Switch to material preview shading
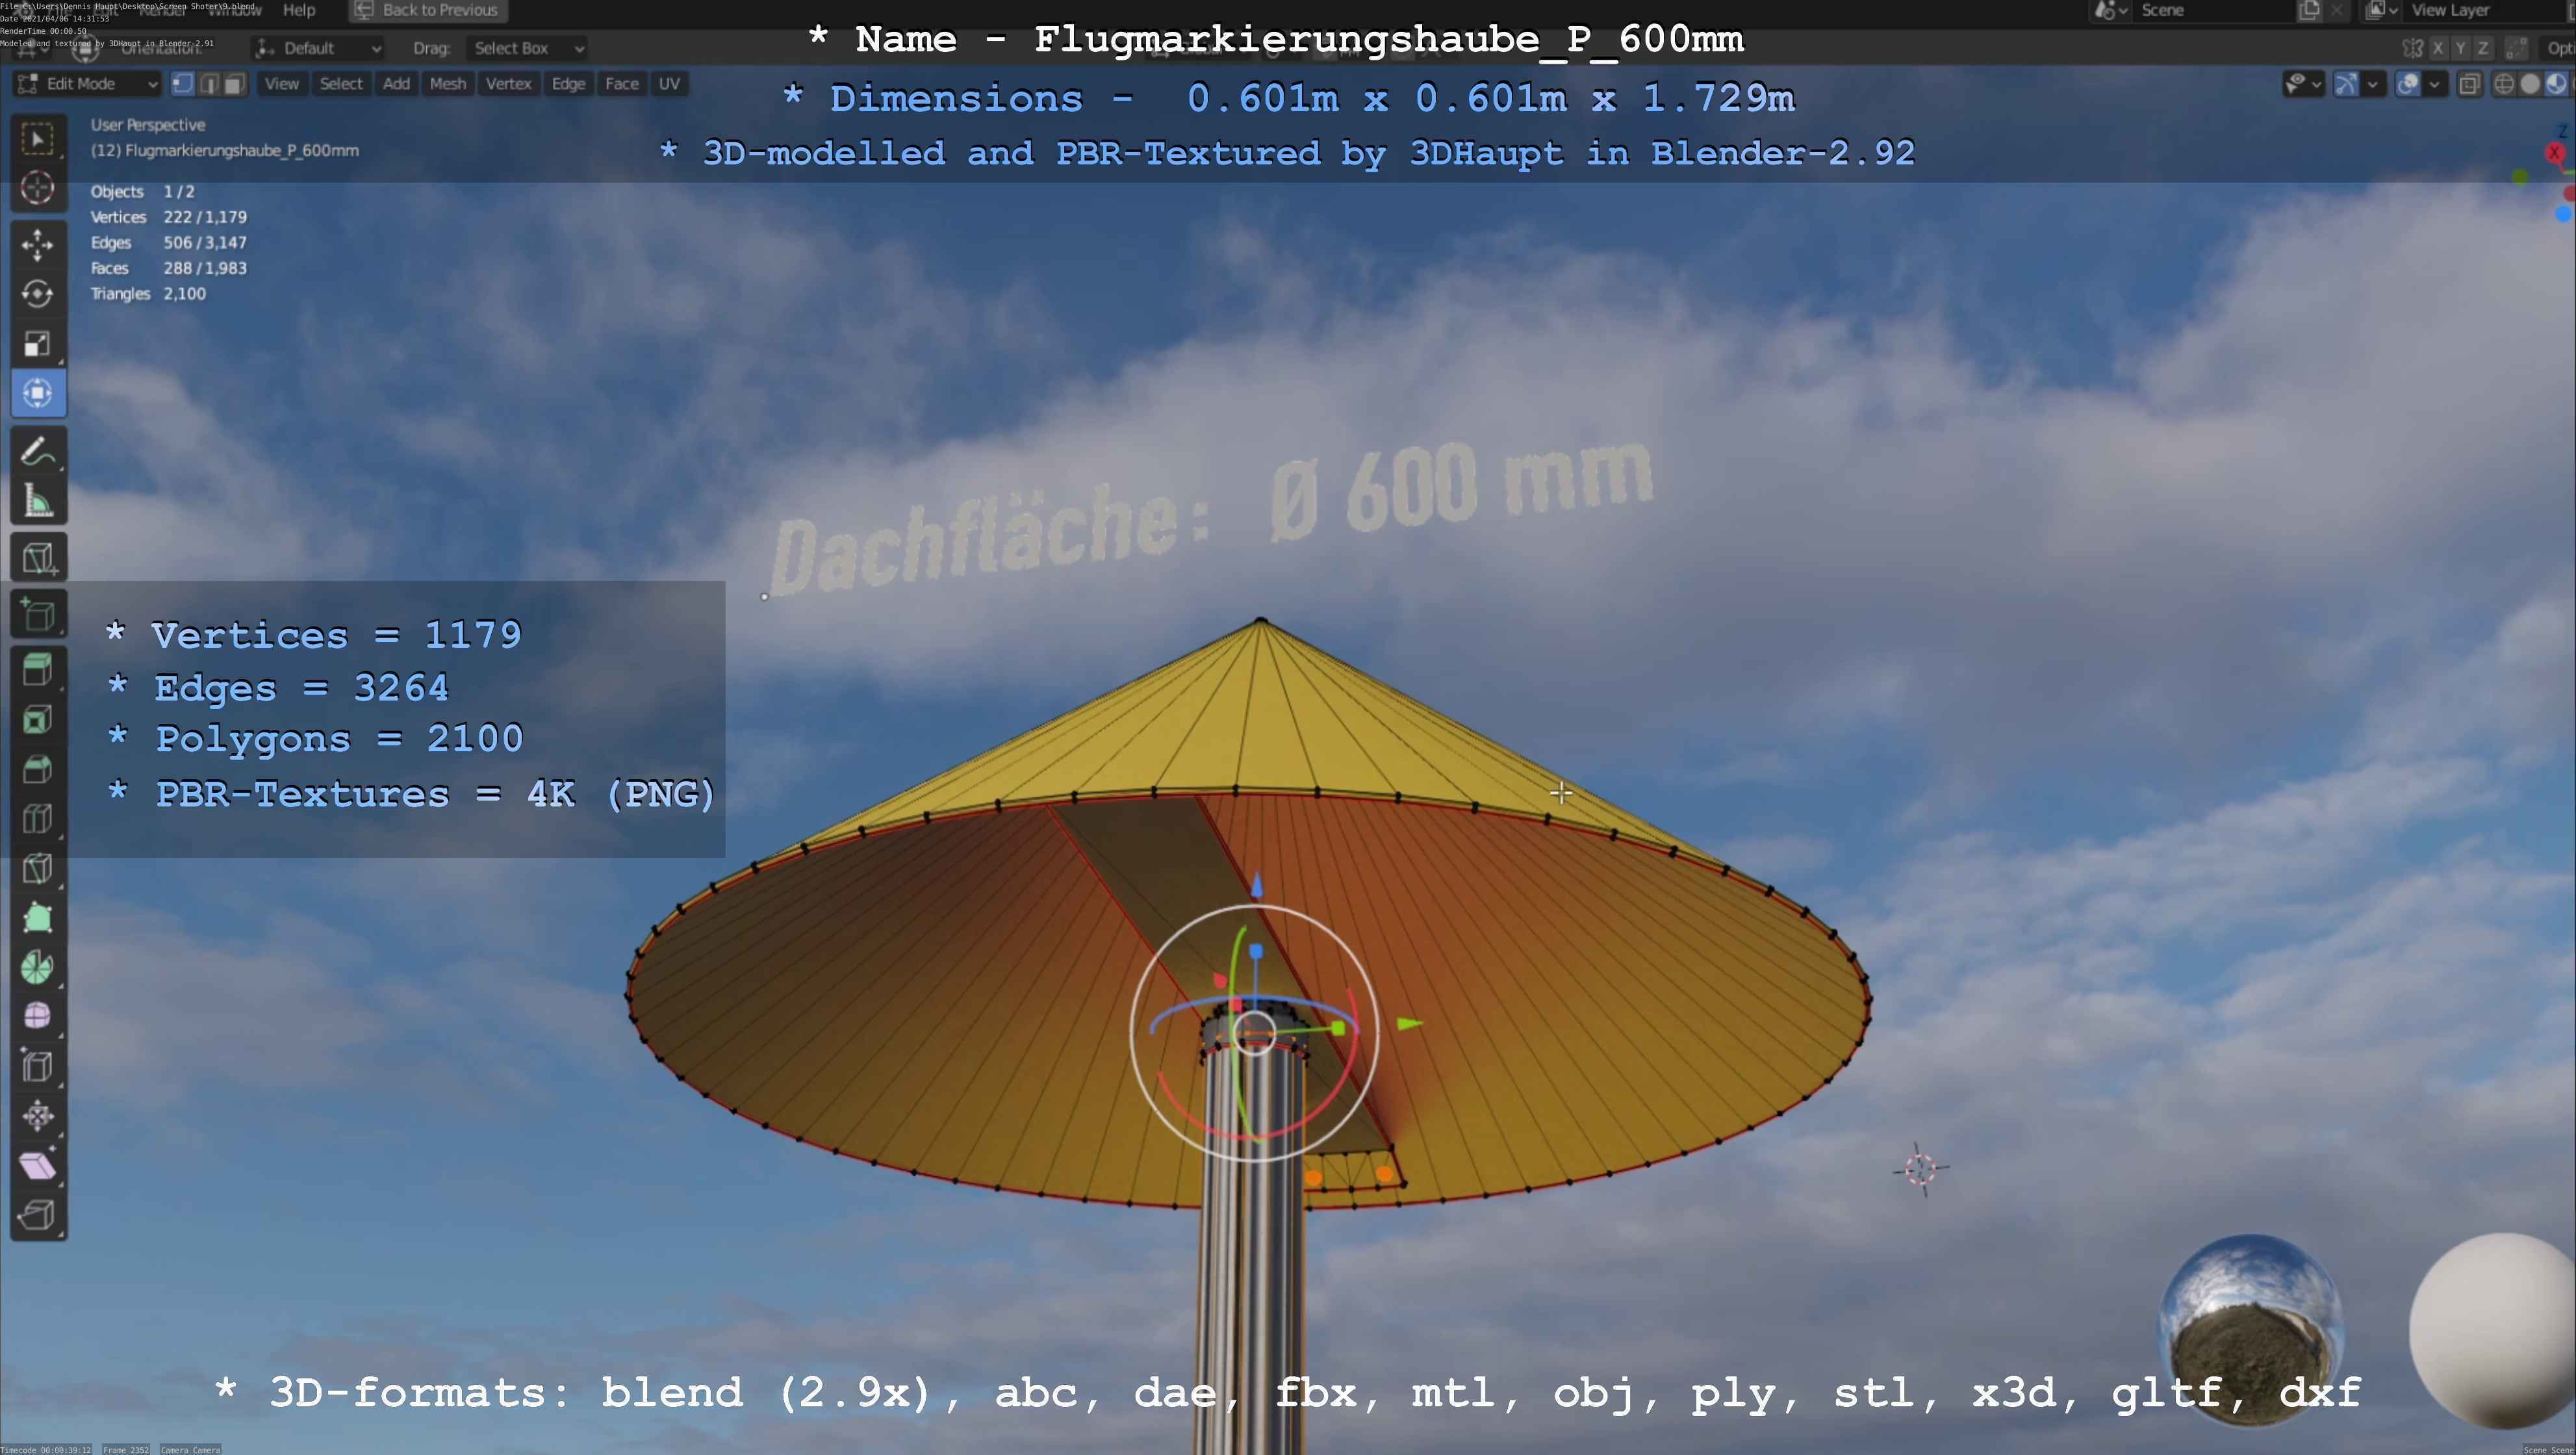 [2556, 84]
